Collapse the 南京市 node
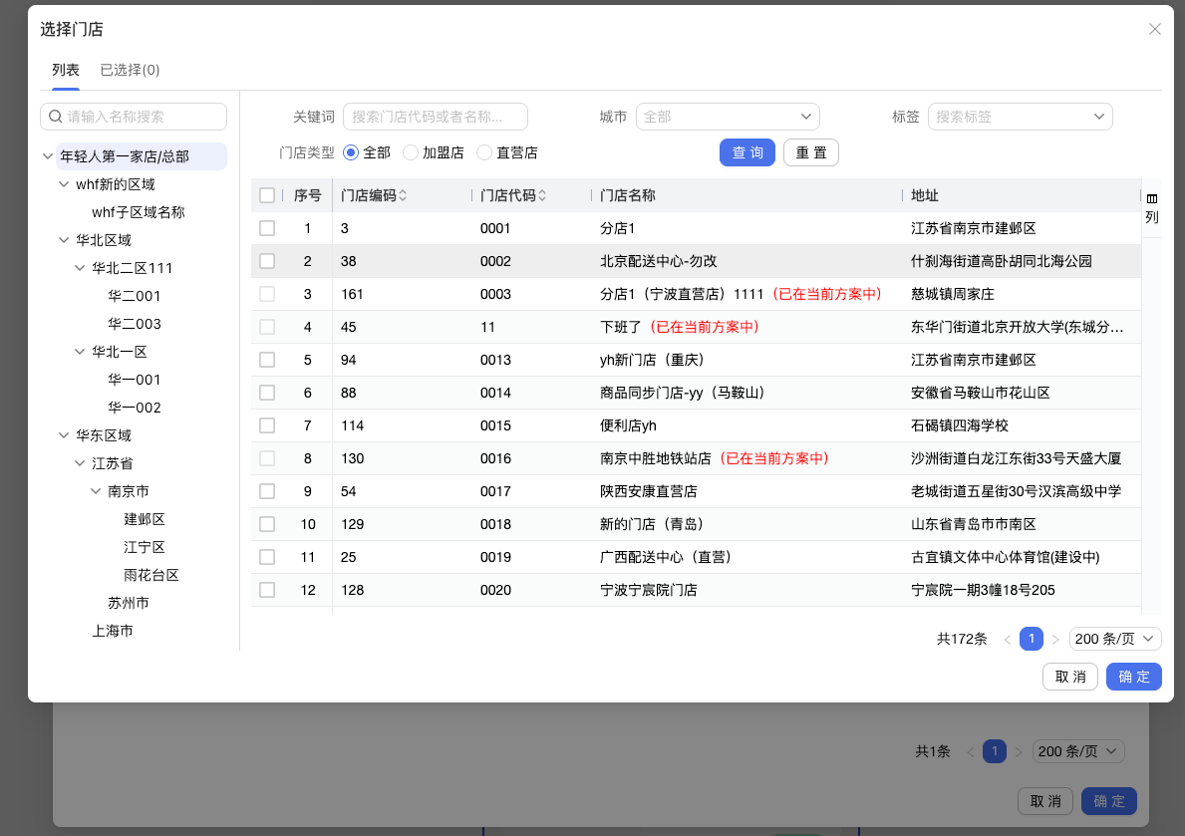This screenshot has width=1185, height=836. pyautogui.click(x=96, y=491)
